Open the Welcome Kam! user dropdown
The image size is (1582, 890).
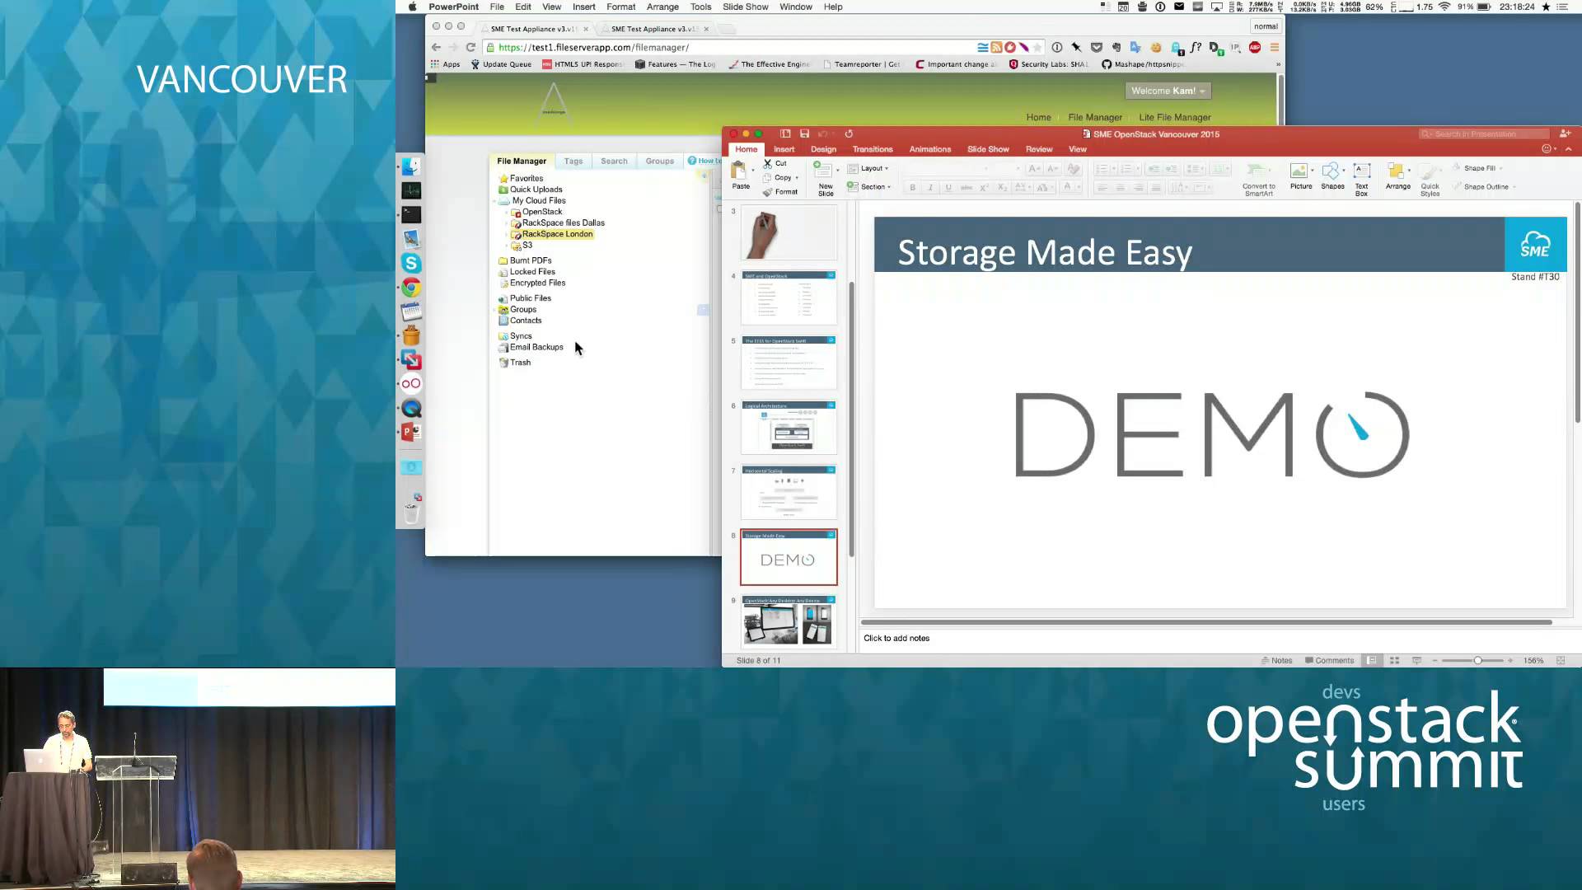(1168, 91)
